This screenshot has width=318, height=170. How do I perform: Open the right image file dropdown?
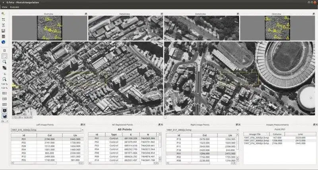point(202,130)
